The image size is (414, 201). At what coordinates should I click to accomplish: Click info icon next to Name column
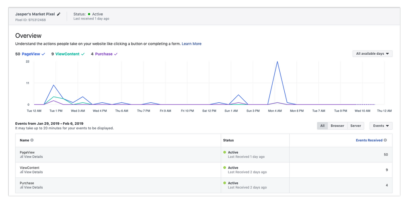[32, 140]
